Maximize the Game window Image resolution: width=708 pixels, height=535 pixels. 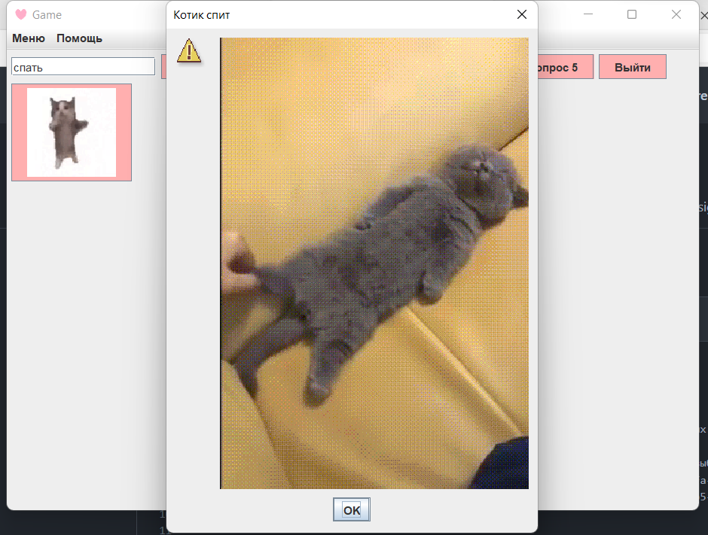pos(630,14)
